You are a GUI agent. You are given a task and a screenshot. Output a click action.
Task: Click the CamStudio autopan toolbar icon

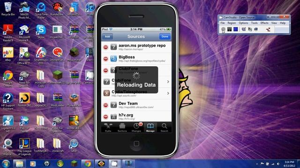point(268,29)
